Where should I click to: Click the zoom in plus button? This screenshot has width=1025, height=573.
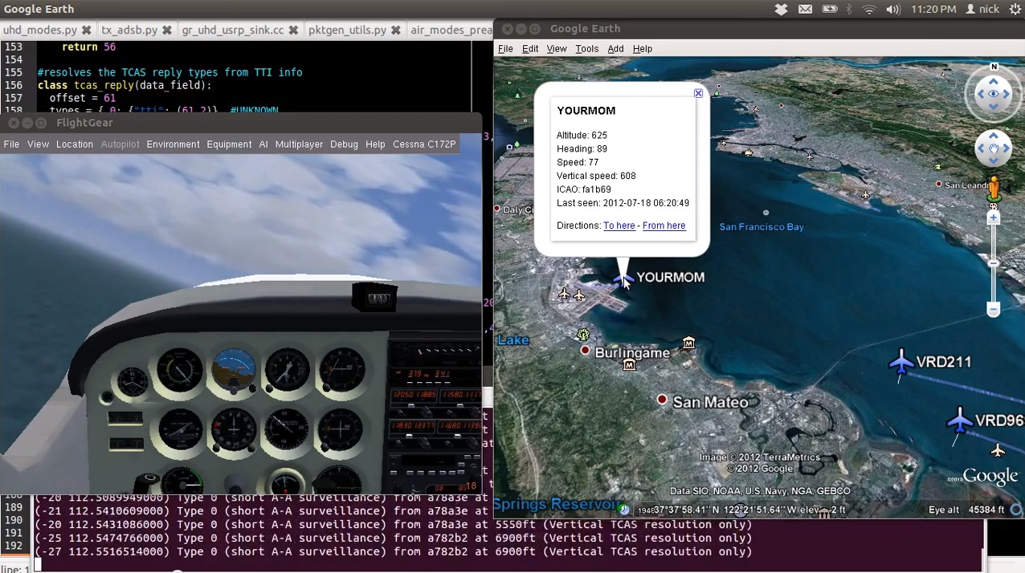click(994, 217)
